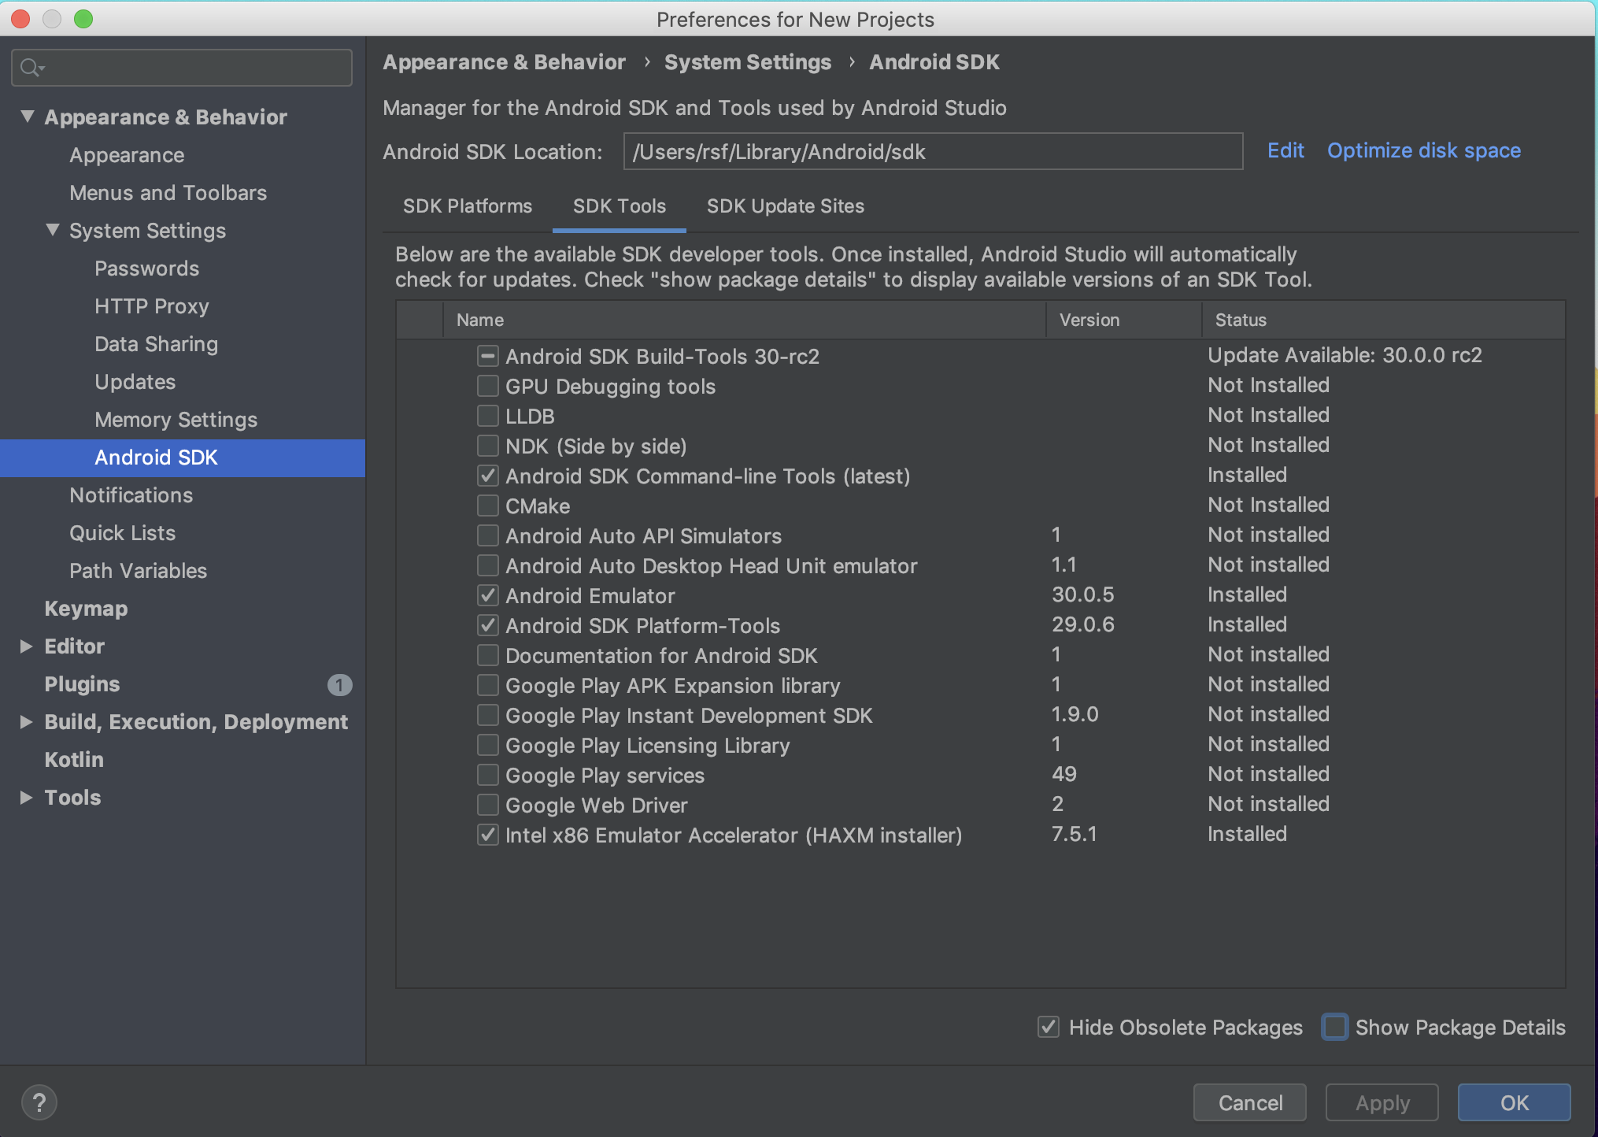Select HTTP Proxy settings

183,306
